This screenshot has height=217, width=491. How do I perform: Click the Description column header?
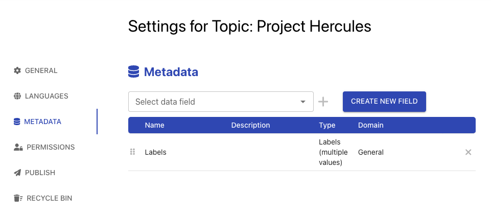250,125
